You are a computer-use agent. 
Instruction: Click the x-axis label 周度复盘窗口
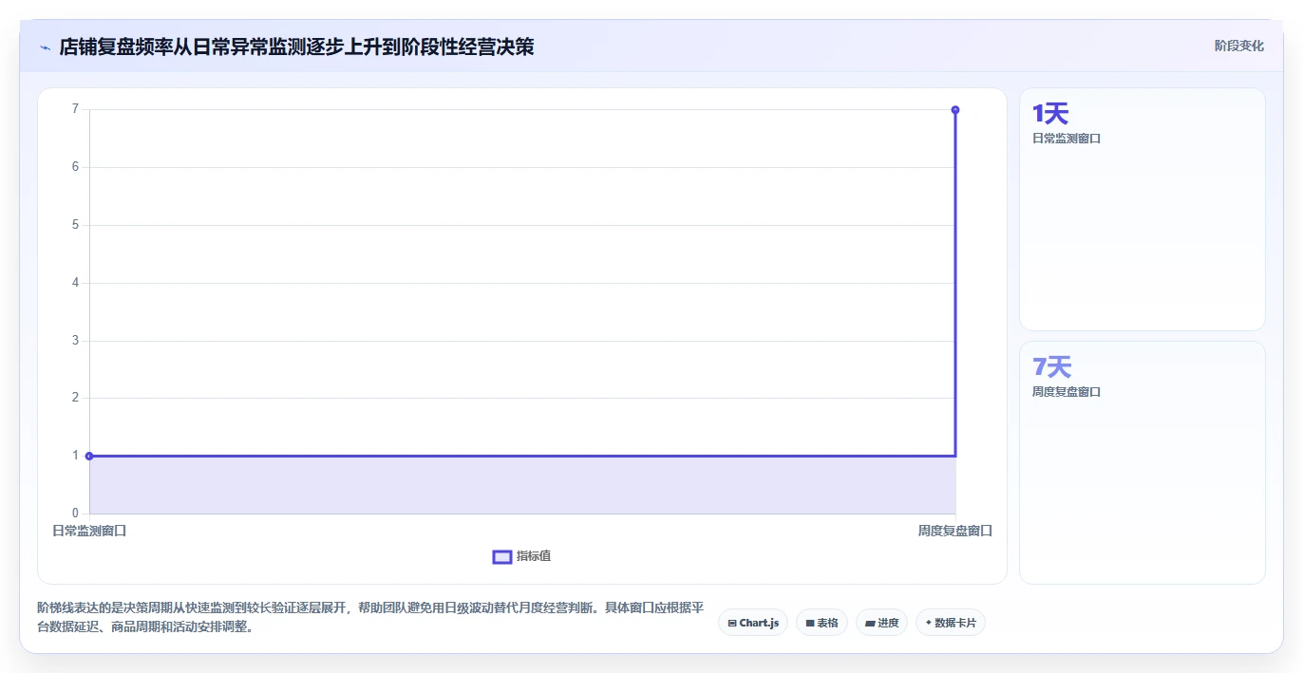[x=955, y=531]
